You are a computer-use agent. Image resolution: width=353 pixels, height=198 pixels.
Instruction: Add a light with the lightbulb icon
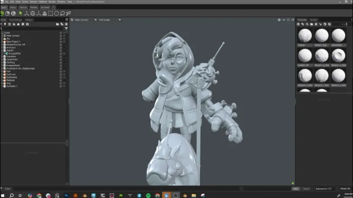(5, 24)
